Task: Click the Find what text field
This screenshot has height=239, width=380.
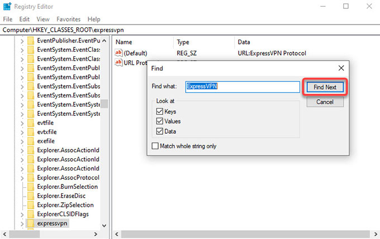Action: point(243,87)
